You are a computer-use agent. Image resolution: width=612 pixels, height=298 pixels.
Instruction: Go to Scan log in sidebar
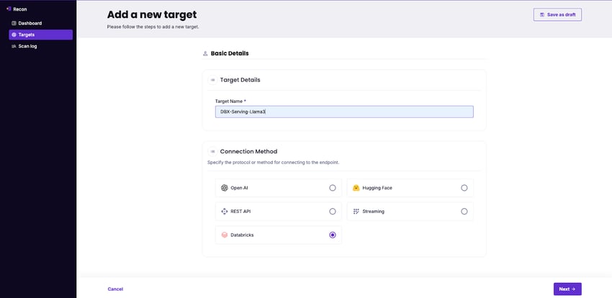pyautogui.click(x=27, y=46)
